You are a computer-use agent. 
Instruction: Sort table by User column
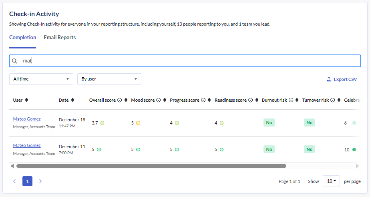[x=26, y=100]
